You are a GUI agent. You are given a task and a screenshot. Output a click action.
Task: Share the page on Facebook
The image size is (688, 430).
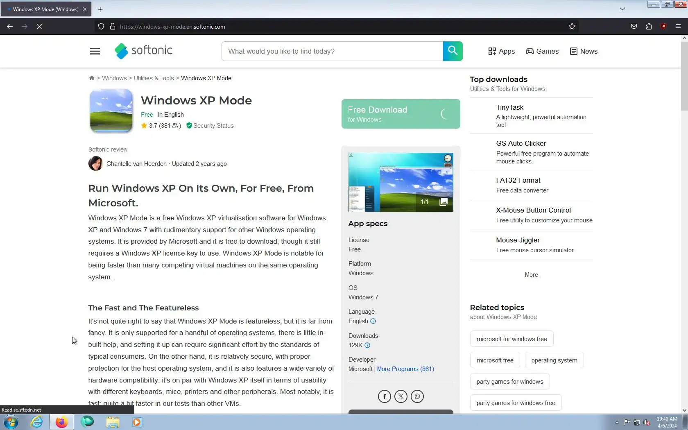tap(384, 396)
